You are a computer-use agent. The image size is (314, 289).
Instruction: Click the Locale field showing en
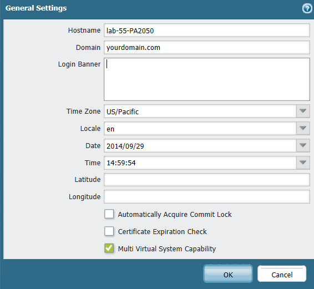[x=200, y=128]
